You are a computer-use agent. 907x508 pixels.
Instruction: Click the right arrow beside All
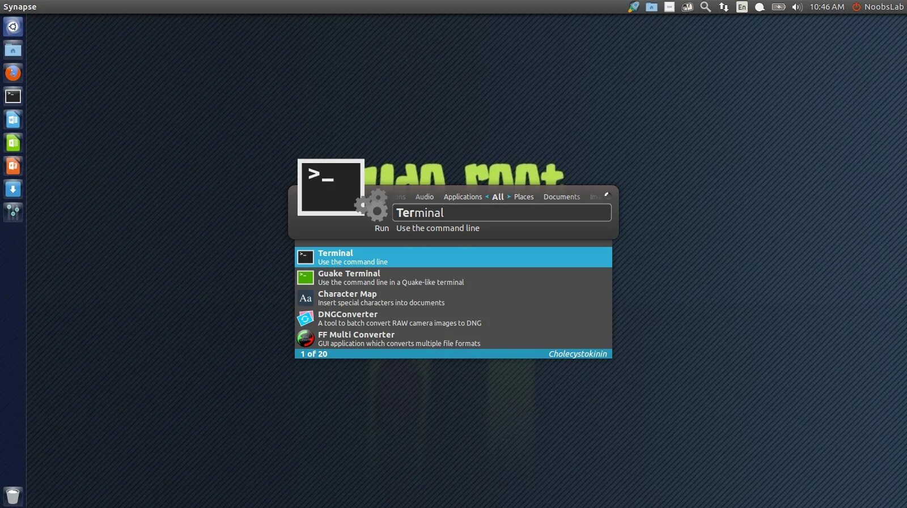(509, 197)
